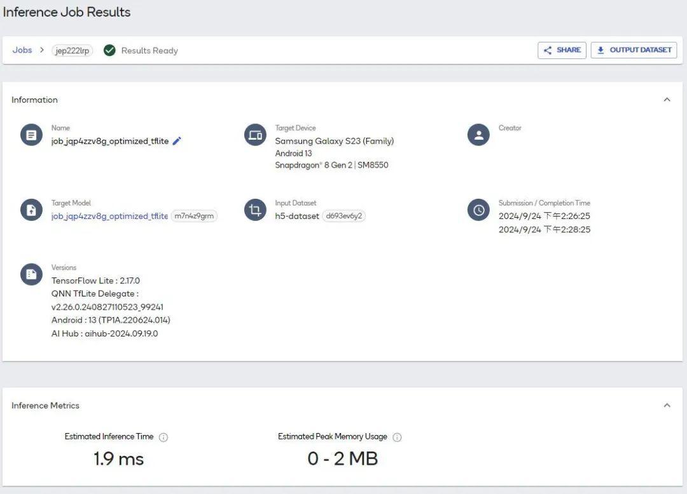Download via Output Dataset button

tap(634, 50)
